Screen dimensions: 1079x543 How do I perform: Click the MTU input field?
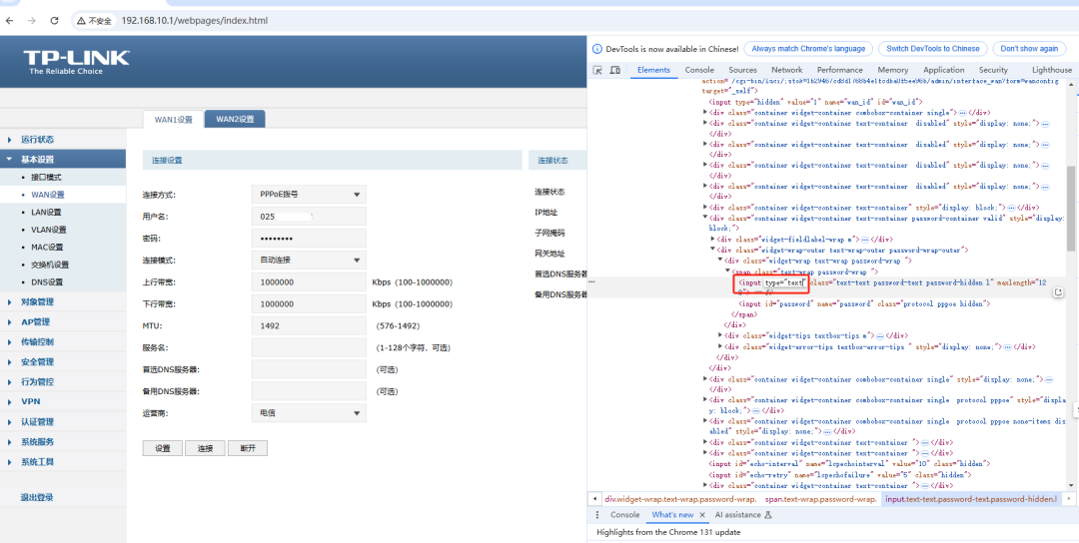(307, 326)
